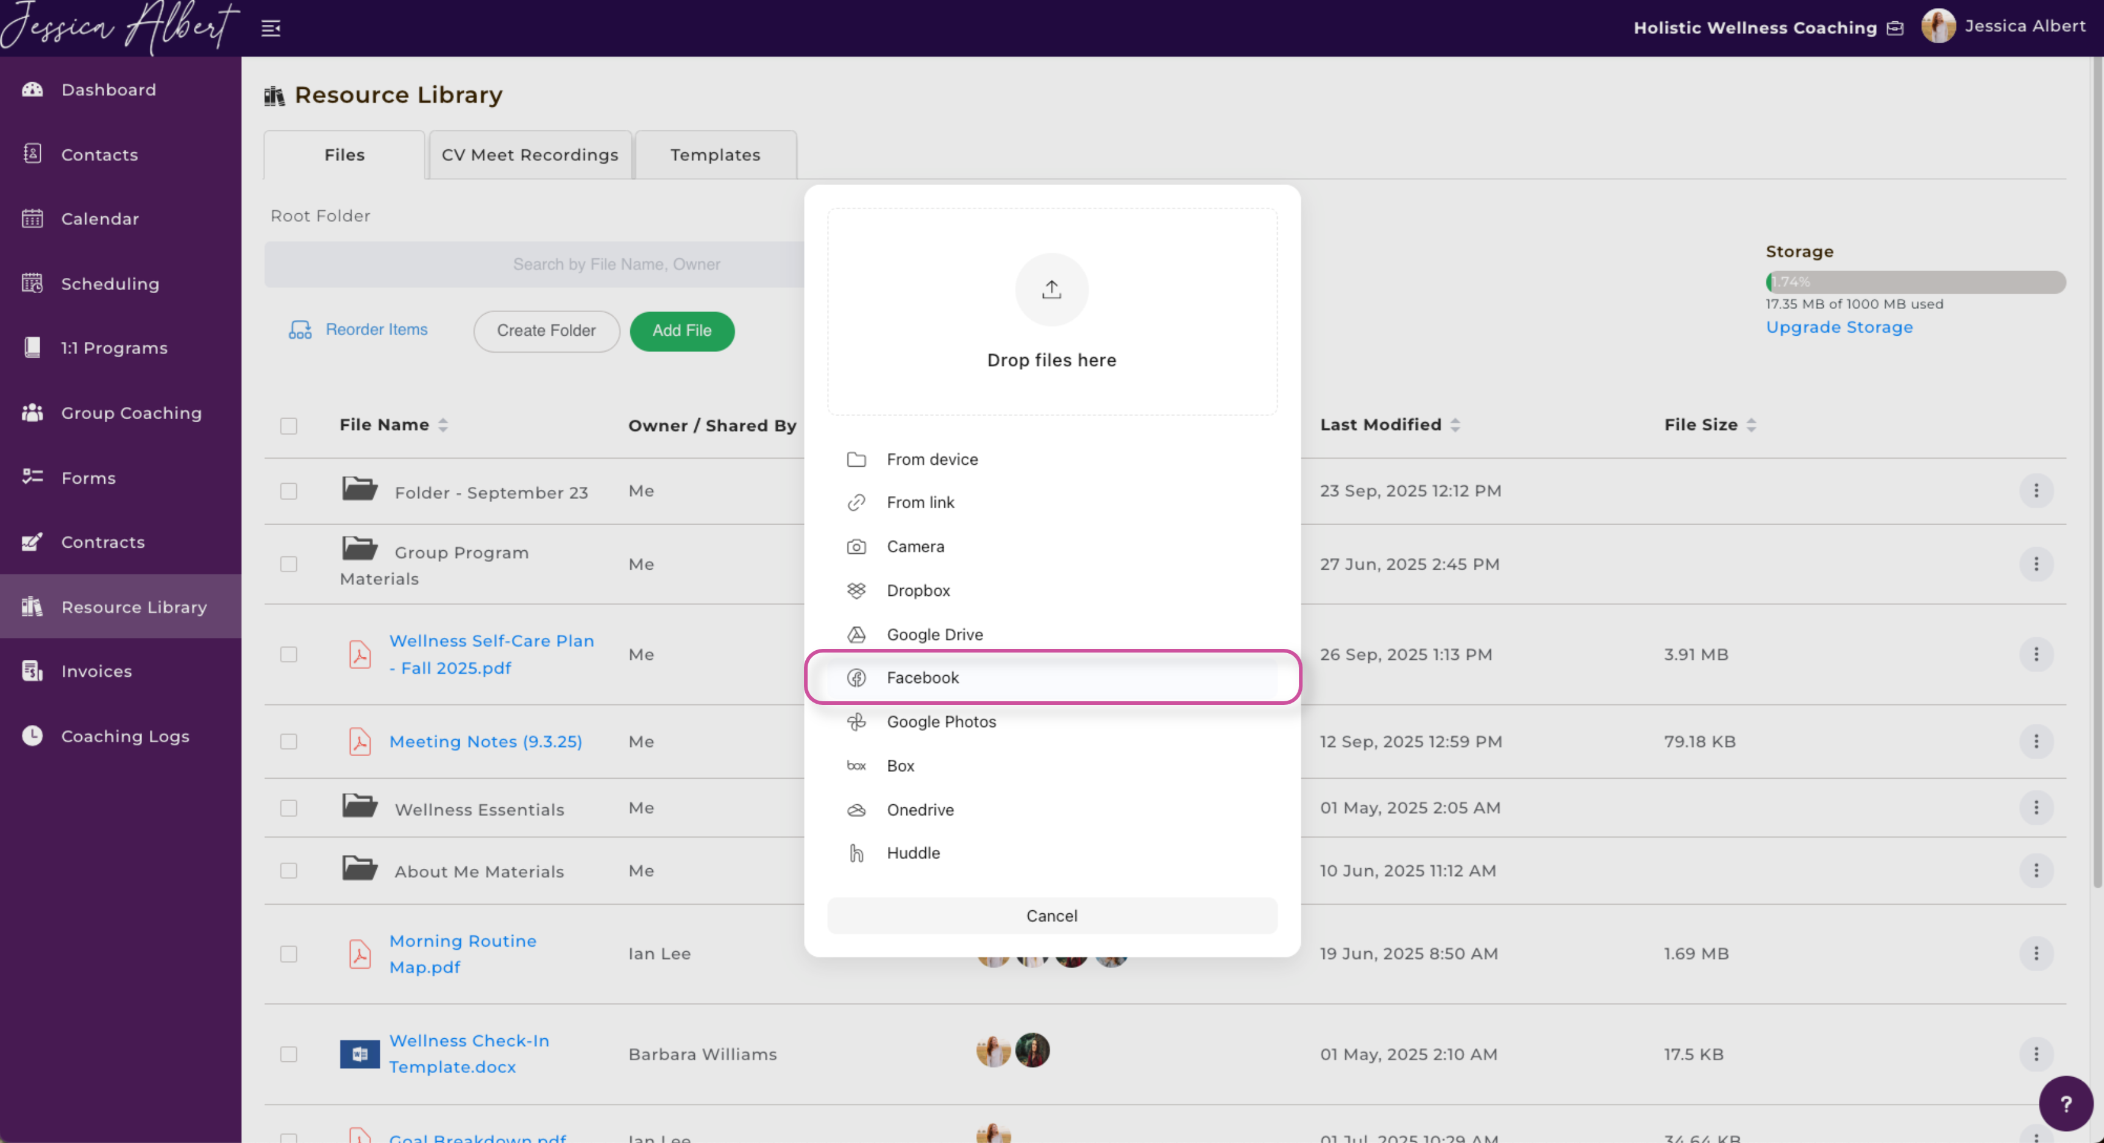Sort the list by File Size arrows
This screenshot has width=2104, height=1143.
coord(1750,425)
